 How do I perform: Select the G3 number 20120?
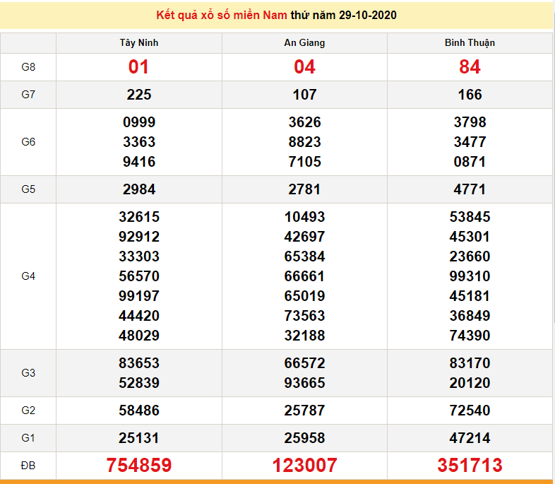click(470, 383)
